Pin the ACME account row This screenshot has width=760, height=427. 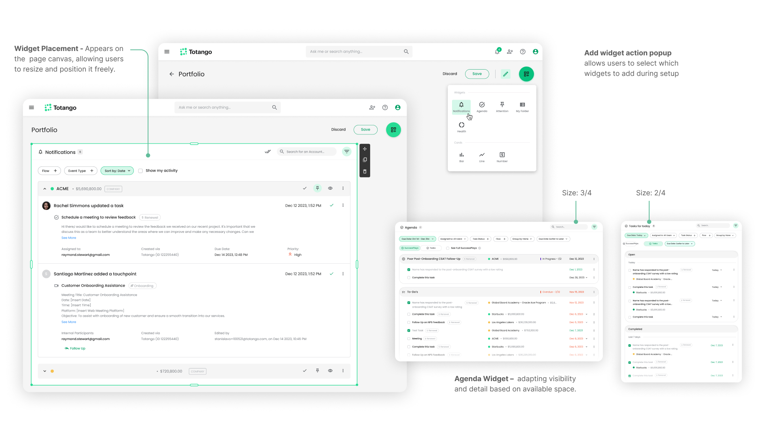(317, 188)
